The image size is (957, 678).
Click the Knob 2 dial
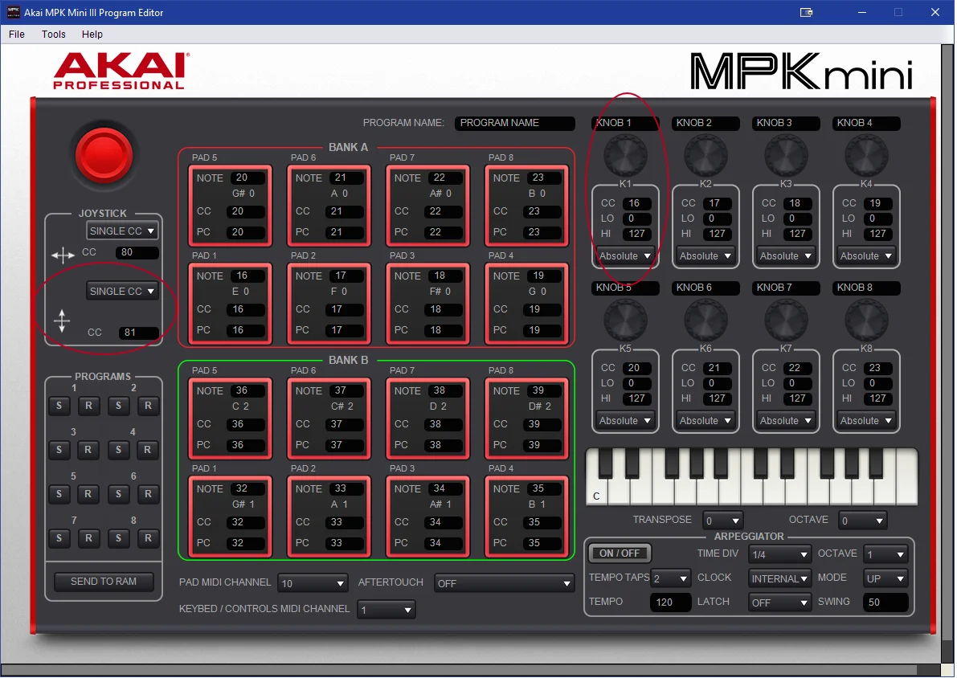tap(705, 156)
